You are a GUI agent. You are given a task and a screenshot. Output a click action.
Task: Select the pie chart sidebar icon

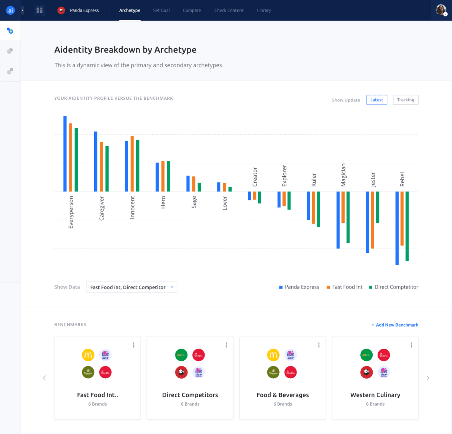[10, 51]
